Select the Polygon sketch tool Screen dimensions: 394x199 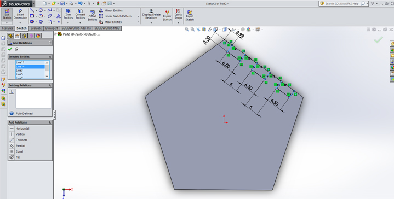41,22
